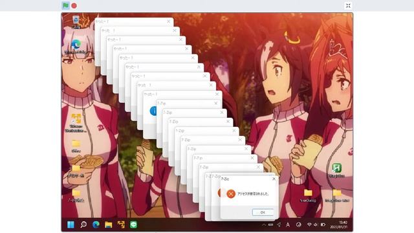Open the yellow app icon on the taskbar
This screenshot has width=414, height=233.
pos(121,225)
